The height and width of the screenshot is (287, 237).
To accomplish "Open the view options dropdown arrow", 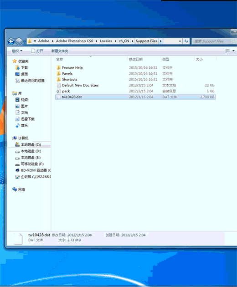I will pyautogui.click(x=233, y=51).
